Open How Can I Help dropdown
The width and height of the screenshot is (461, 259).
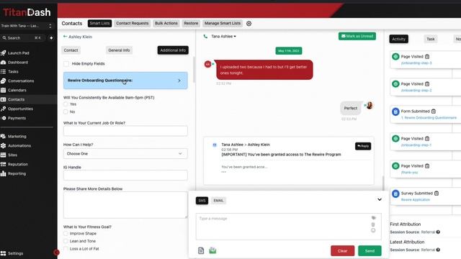pyautogui.click(x=125, y=153)
